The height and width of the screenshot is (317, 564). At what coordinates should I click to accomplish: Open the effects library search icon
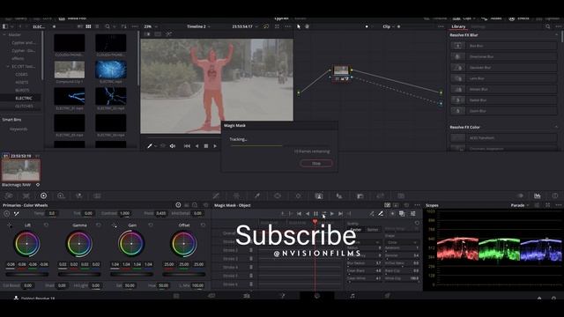[x=547, y=26]
